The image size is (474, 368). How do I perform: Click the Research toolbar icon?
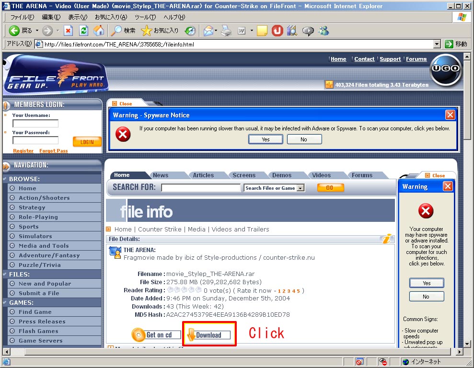pos(292,31)
